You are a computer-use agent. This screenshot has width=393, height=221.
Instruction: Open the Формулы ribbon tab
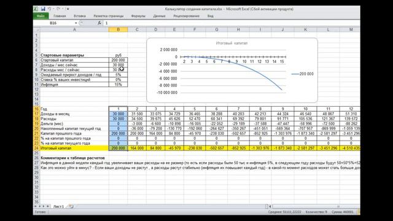(138, 16)
